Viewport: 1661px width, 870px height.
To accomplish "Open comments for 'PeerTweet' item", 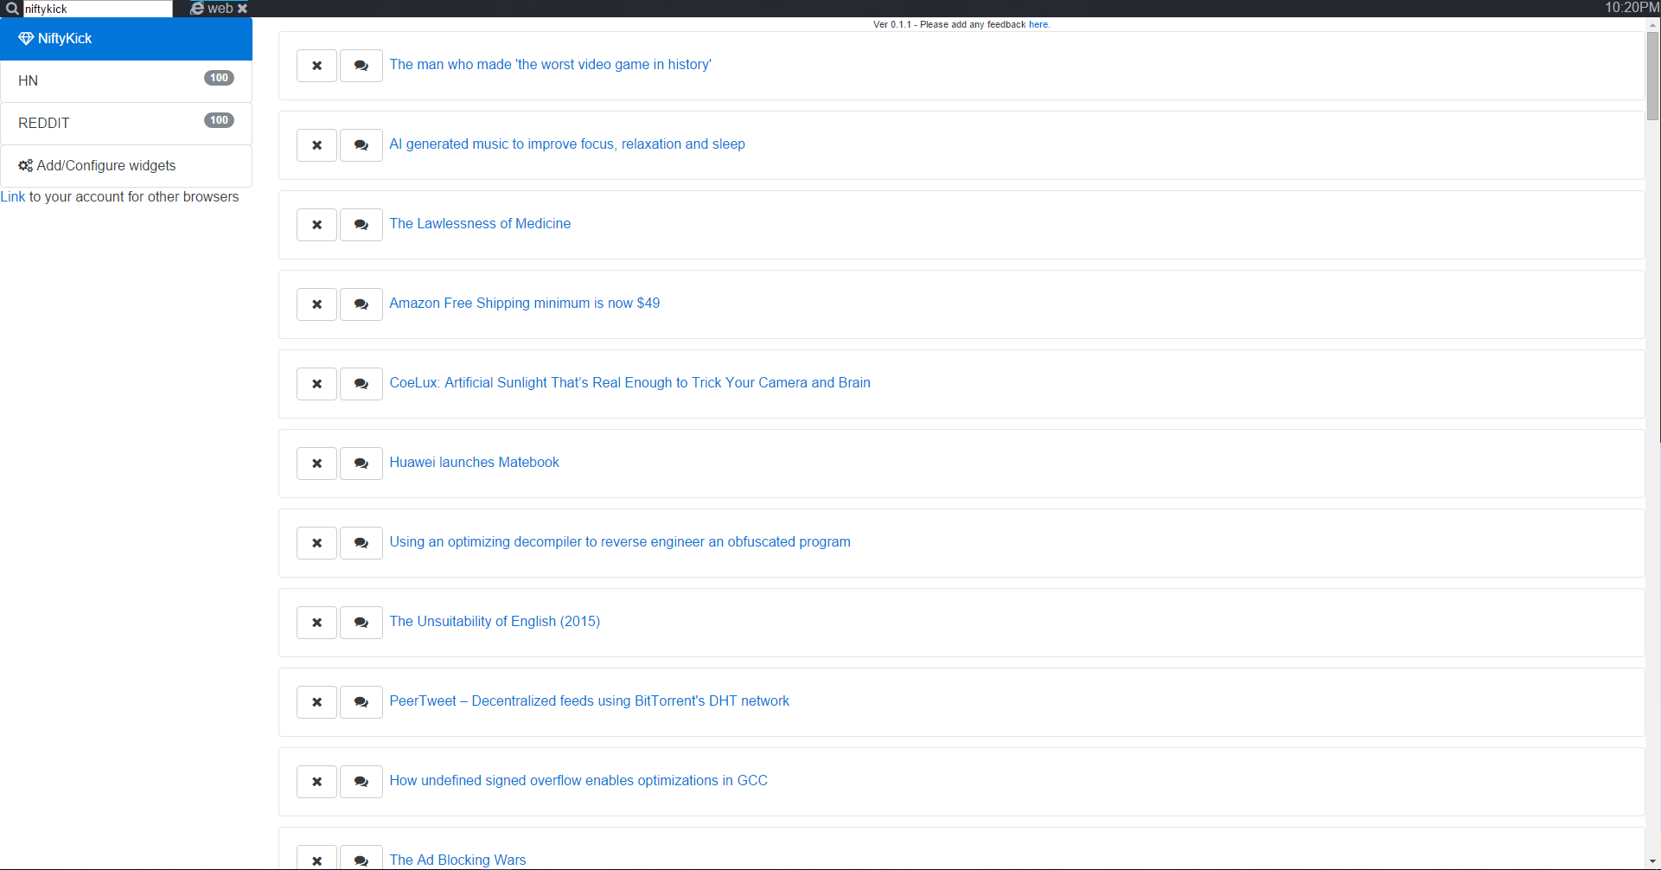I will (x=361, y=702).
